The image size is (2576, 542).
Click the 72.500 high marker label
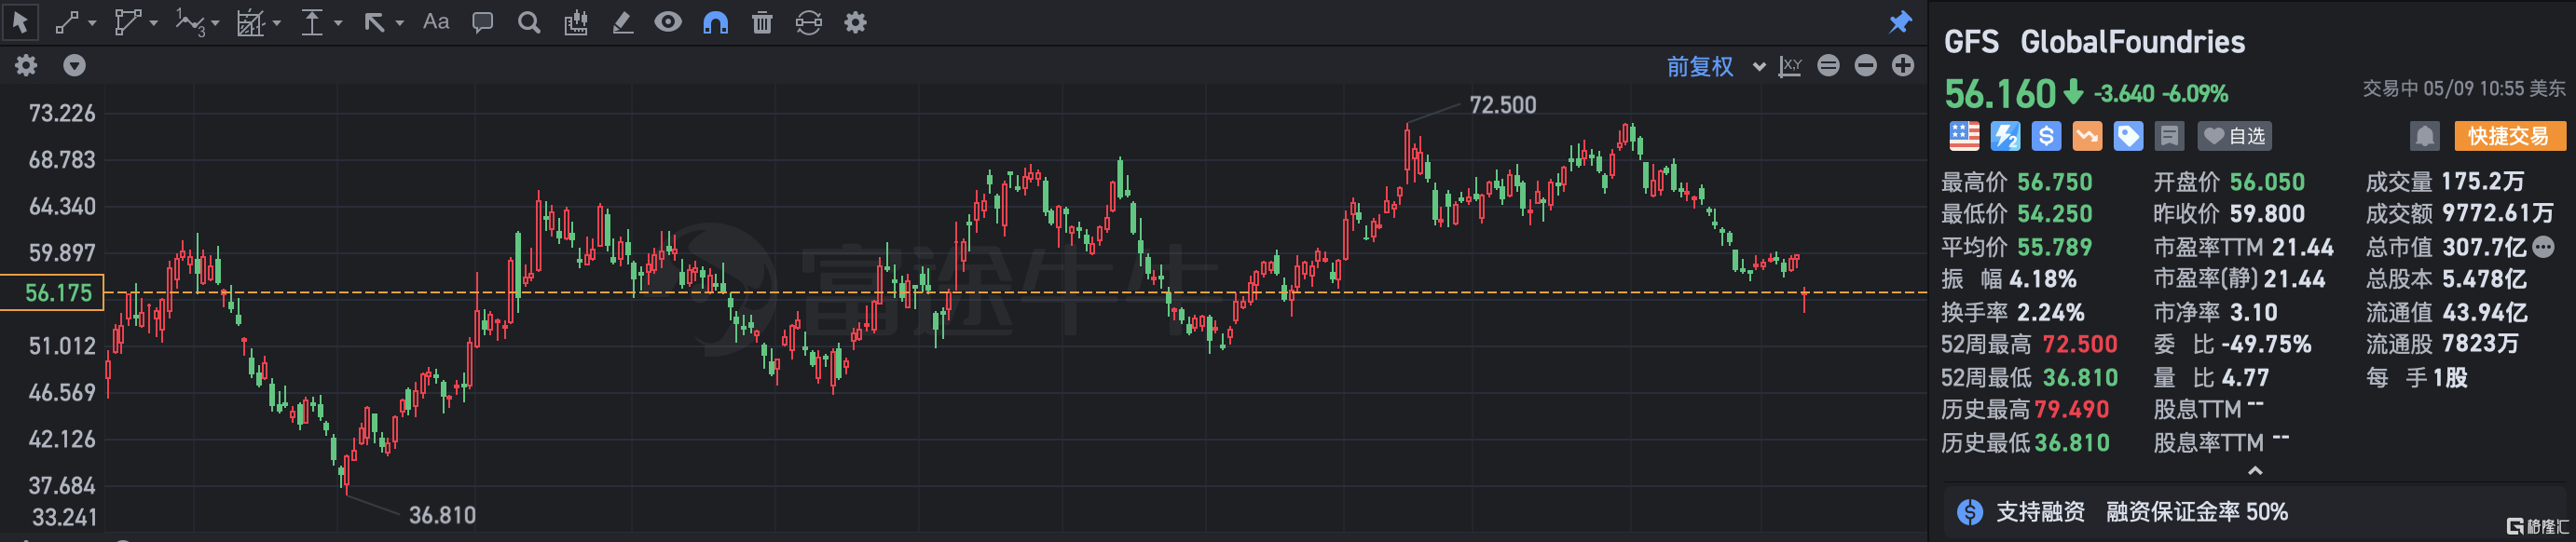(x=1502, y=105)
